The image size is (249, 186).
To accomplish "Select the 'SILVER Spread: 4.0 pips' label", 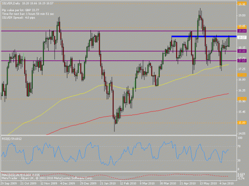I will (x=18, y=17).
